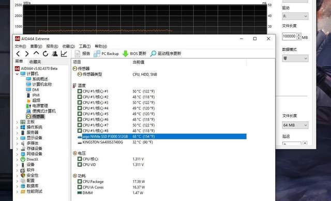Expand the 存储设备 tree node

click(x=17, y=149)
